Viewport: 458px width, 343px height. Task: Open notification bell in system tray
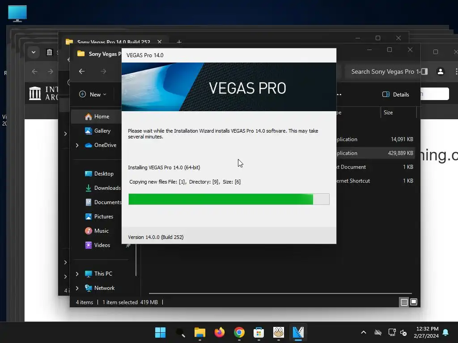[446, 332]
